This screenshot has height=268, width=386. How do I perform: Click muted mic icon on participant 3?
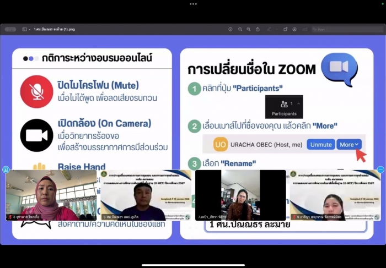point(10,217)
